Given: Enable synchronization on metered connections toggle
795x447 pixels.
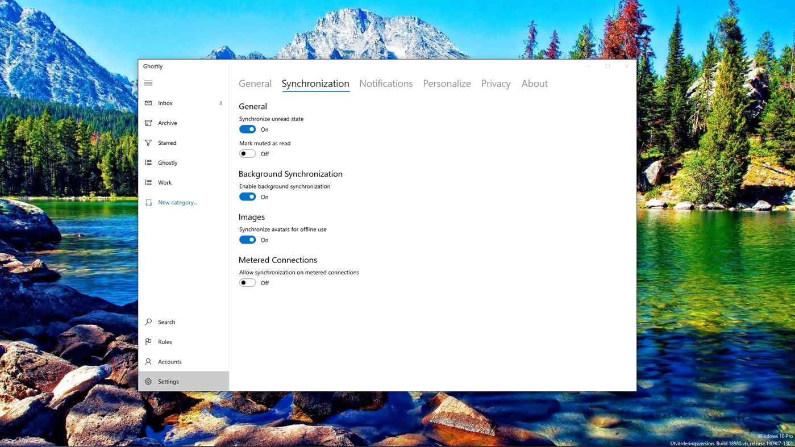Looking at the screenshot, I should [x=247, y=283].
